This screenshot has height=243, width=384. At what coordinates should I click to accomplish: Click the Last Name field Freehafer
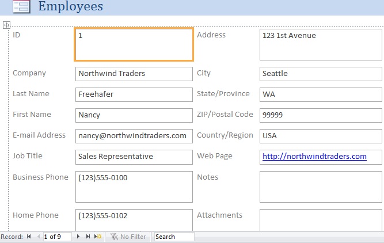[134, 94]
